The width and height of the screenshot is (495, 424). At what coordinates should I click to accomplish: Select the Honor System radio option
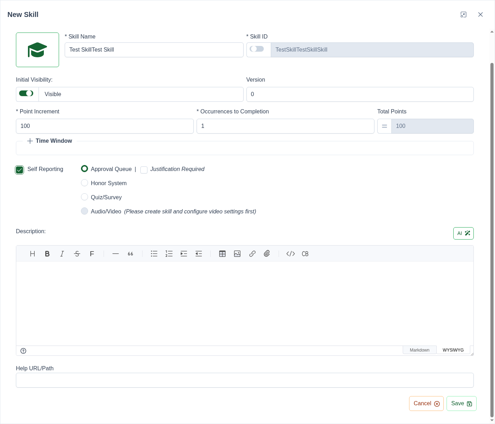[x=85, y=183]
